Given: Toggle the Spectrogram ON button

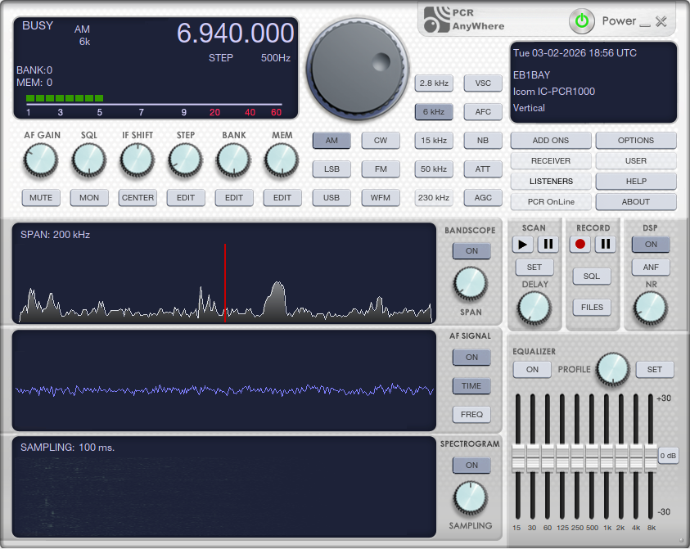Looking at the screenshot, I should (x=471, y=465).
